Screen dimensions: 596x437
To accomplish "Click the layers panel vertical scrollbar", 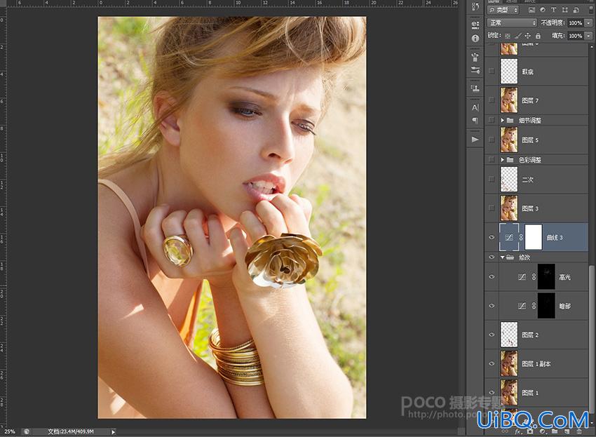I will tap(591, 339).
